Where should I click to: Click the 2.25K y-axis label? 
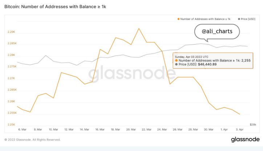coord(11,125)
